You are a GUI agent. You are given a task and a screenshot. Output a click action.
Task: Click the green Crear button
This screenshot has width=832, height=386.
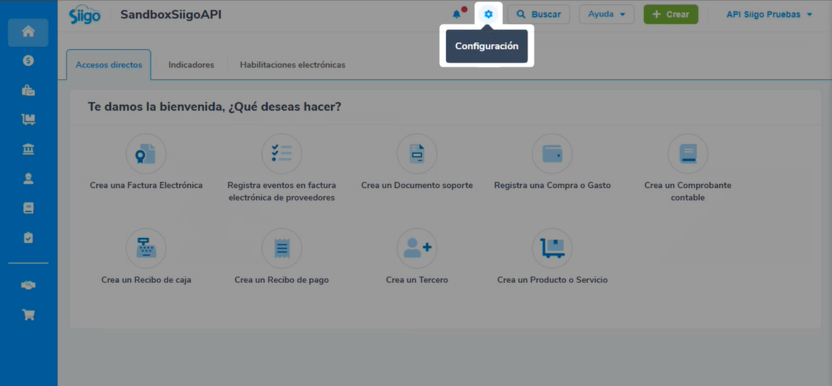click(671, 14)
